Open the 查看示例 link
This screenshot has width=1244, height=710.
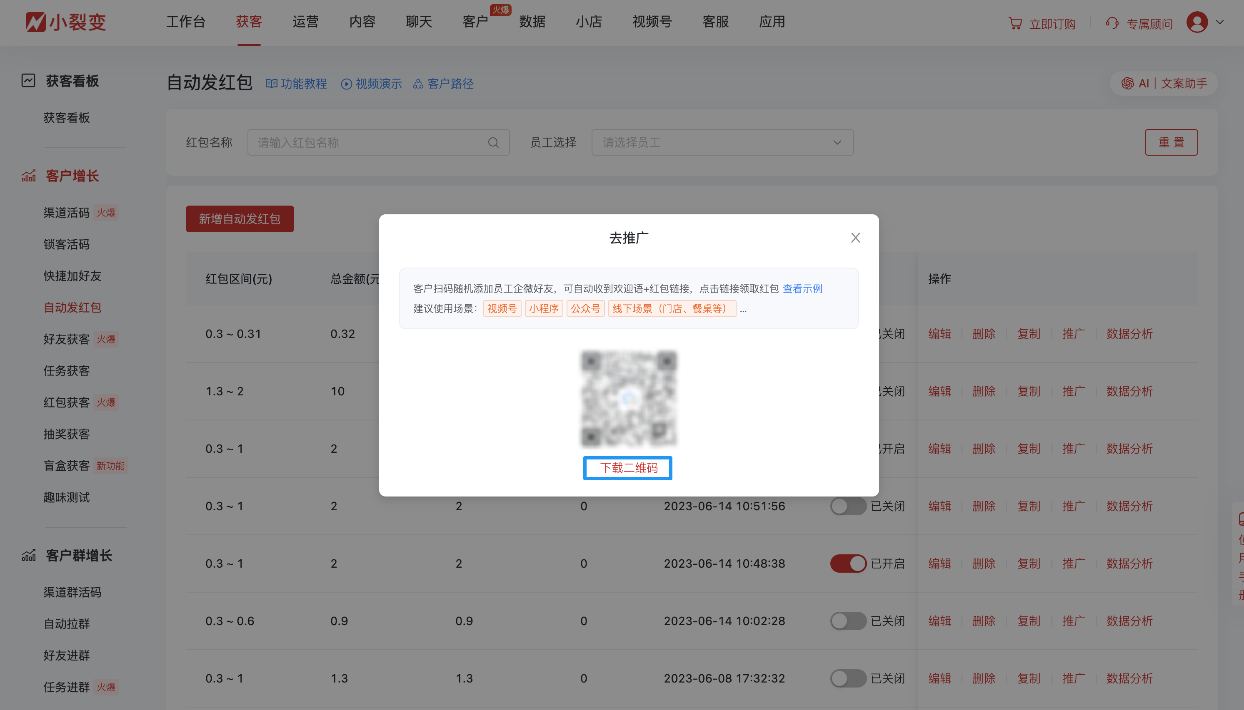coord(802,289)
